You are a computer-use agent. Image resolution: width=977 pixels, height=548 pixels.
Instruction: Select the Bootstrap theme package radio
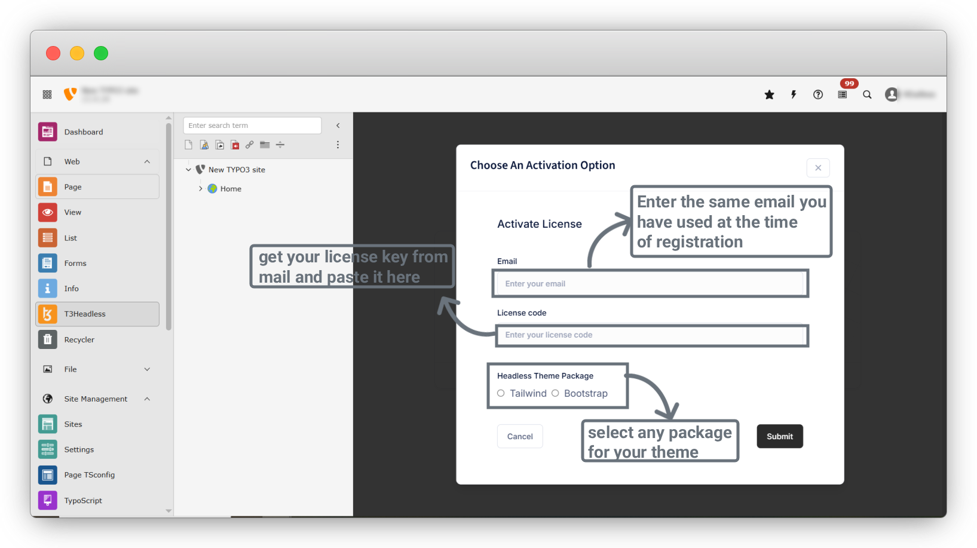pos(555,393)
